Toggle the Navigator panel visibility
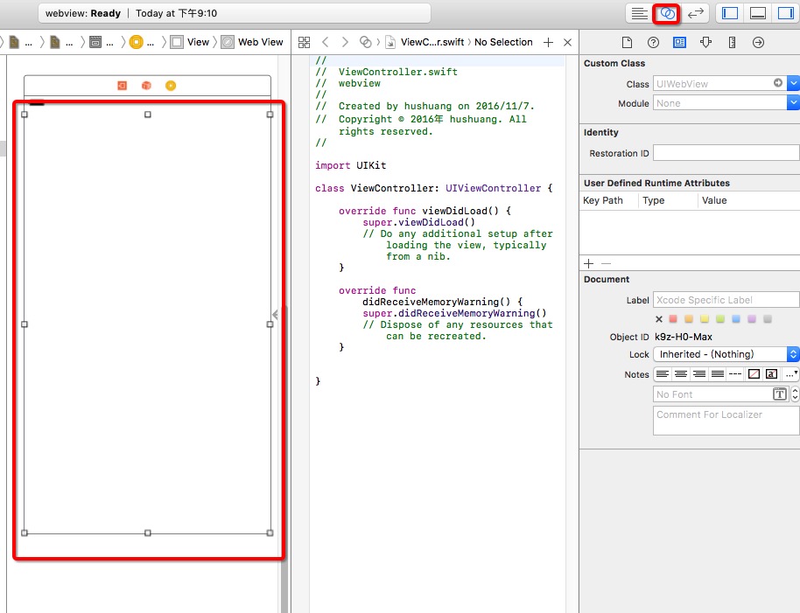Screen dimensions: 800x613 (730, 13)
